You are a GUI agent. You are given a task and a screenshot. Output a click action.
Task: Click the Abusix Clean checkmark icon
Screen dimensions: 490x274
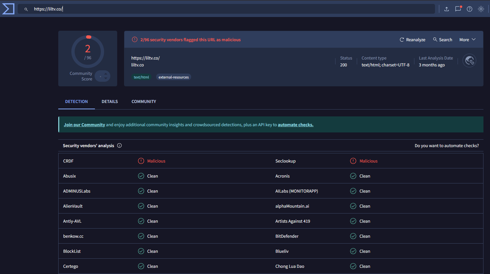click(x=141, y=176)
